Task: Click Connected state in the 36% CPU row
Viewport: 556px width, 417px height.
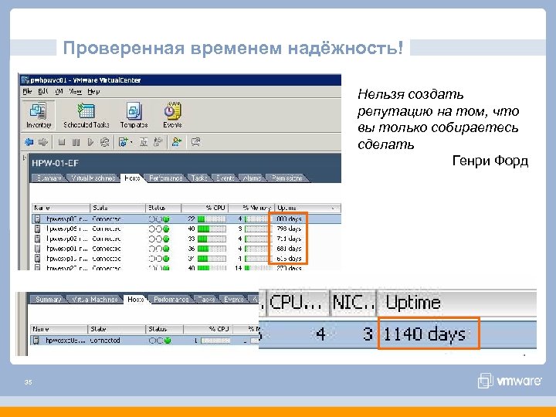Action: point(106,249)
